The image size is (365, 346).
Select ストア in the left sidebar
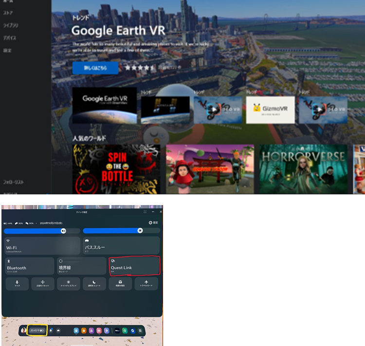8,13
